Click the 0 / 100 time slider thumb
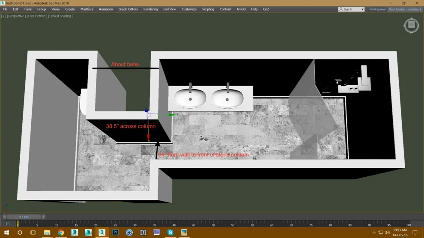This screenshot has width=424, height=238. [x=24, y=217]
